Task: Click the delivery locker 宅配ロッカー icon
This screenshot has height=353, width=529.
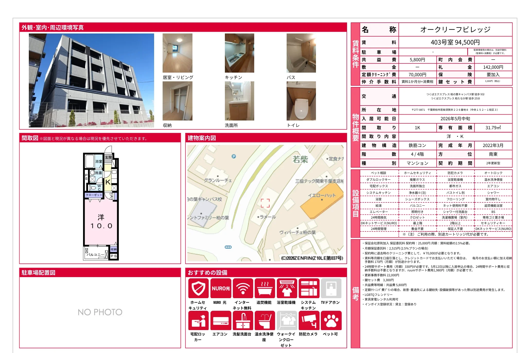Action: click(x=198, y=320)
